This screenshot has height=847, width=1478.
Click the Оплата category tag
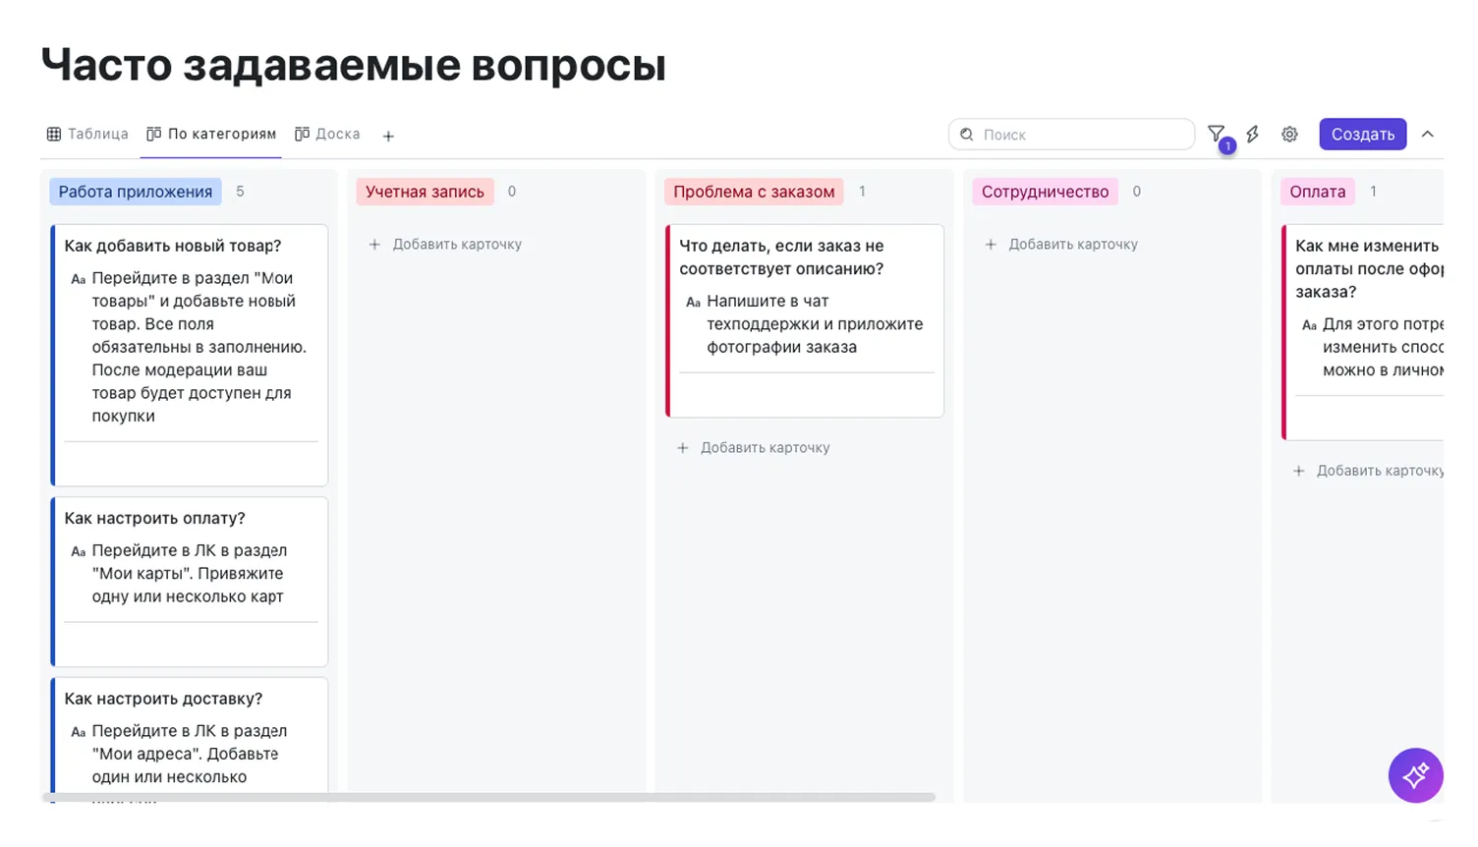[x=1317, y=192]
